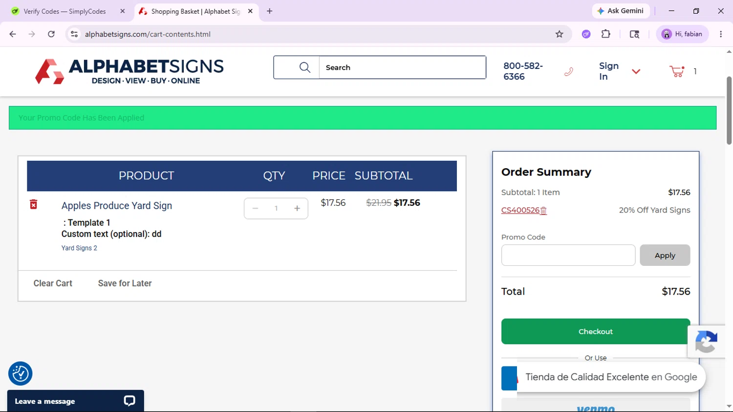The width and height of the screenshot is (733, 412).
Task: Go back to the previous page
Action: [13, 34]
